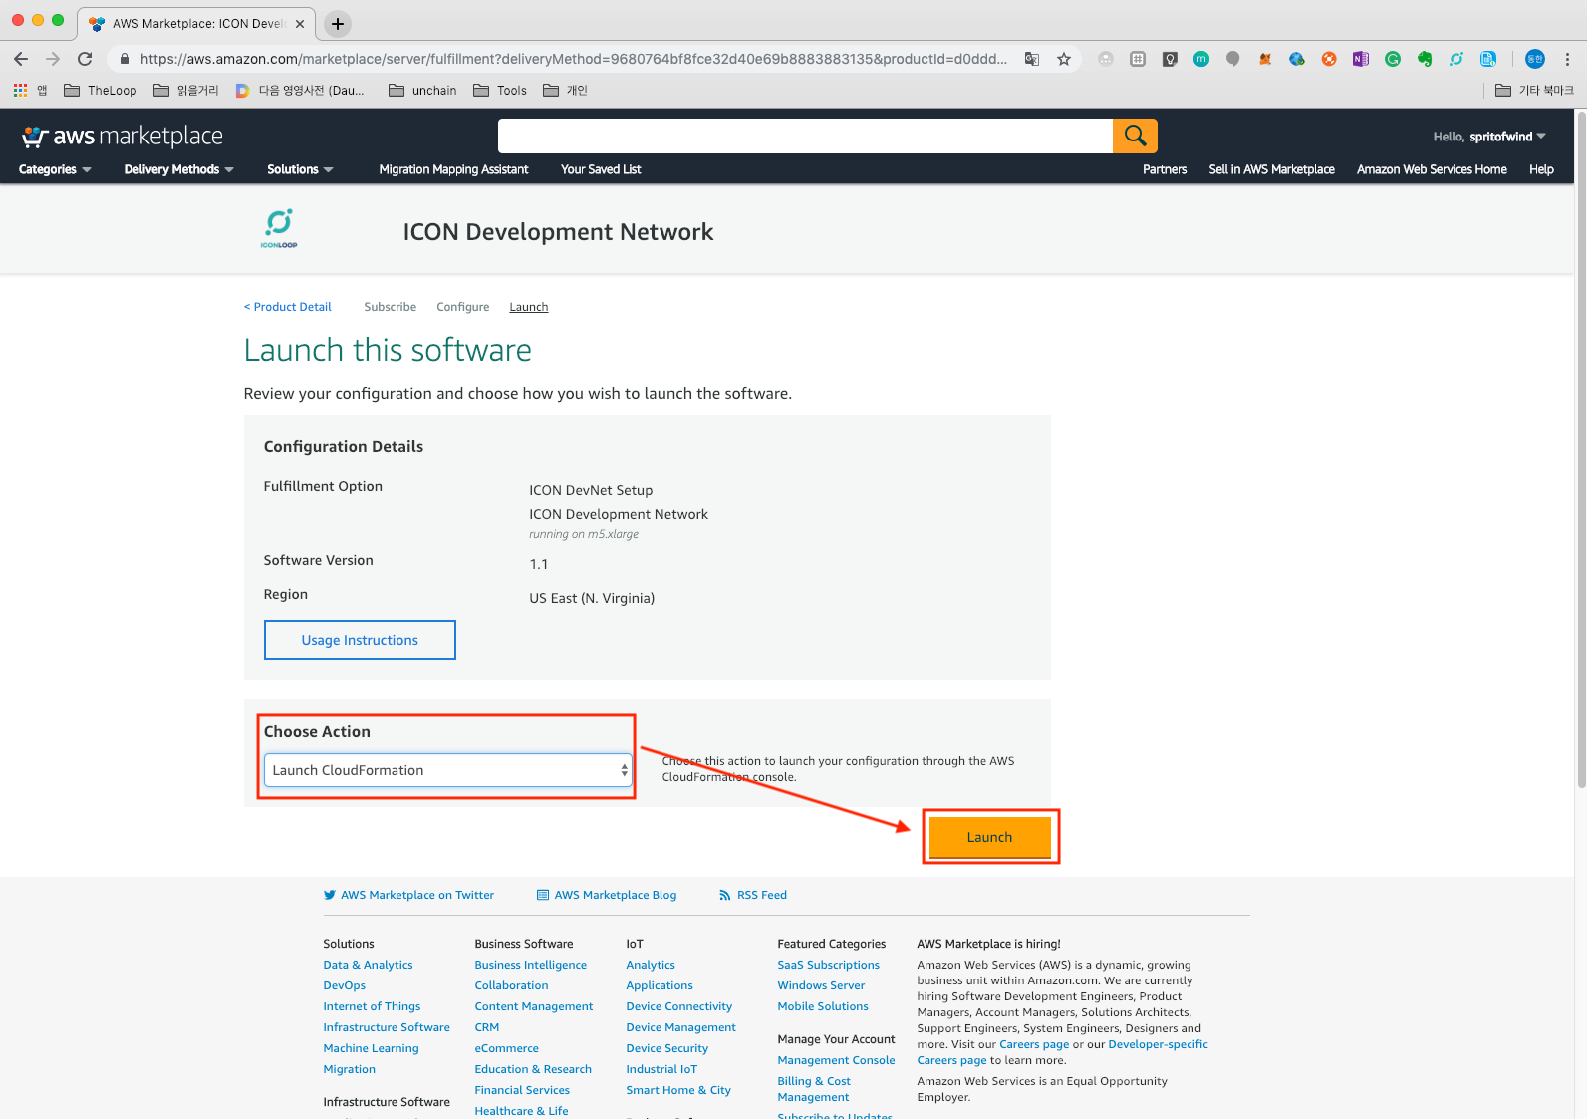Reload the page with the refresh icon
The height and width of the screenshot is (1119, 1587).
coord(85,59)
